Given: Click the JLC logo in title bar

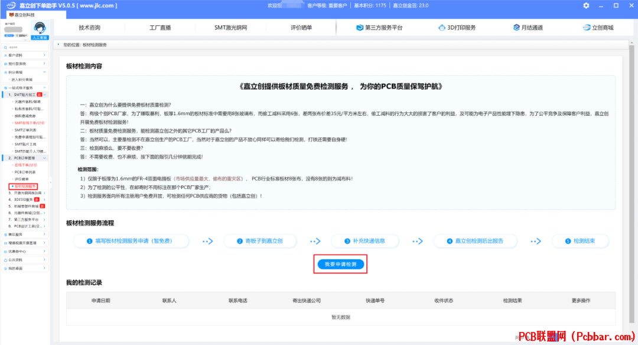Looking at the screenshot, I should pyautogui.click(x=11, y=5).
